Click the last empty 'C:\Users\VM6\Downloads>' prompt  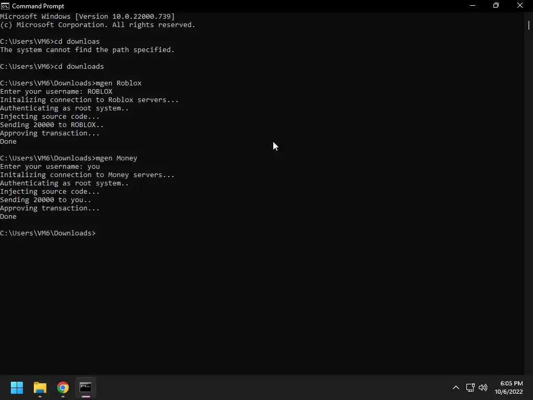[x=48, y=233]
